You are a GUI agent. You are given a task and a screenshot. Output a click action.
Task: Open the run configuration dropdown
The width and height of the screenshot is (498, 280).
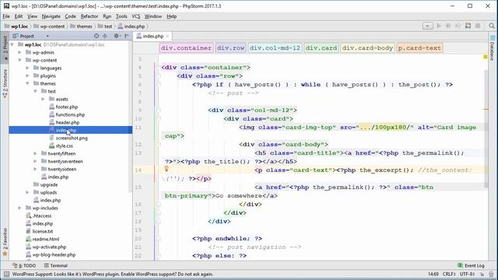[427, 26]
